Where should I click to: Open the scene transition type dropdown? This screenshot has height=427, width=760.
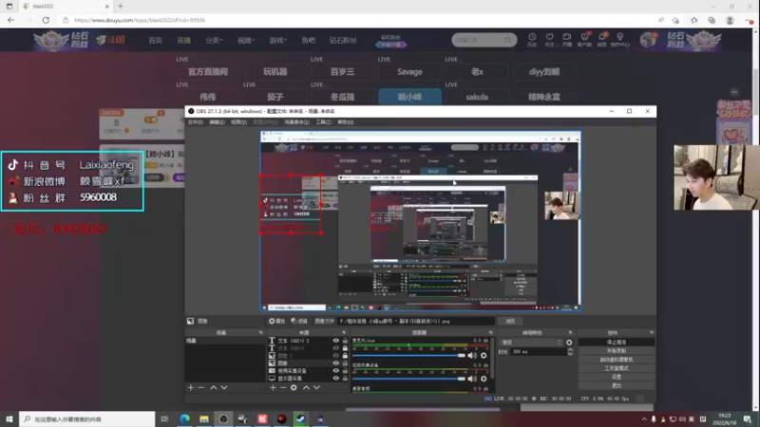click(x=531, y=343)
